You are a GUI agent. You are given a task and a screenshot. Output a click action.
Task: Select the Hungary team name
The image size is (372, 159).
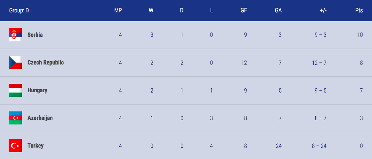coord(37,90)
